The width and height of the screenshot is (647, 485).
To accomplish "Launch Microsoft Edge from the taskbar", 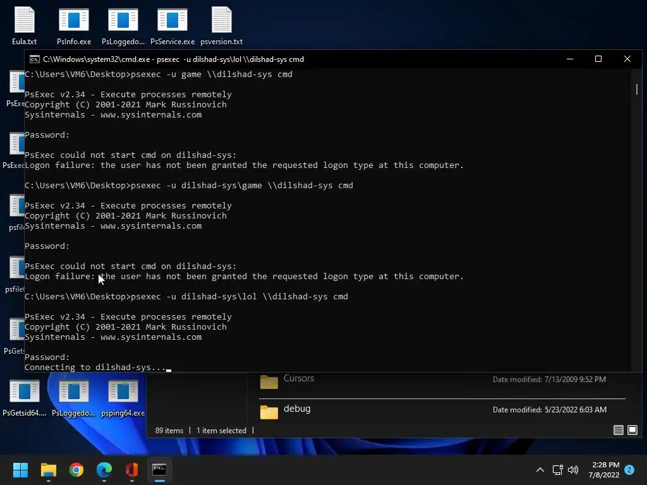I will coord(104,470).
